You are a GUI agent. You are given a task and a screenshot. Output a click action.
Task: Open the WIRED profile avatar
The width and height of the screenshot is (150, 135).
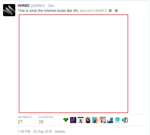(x=9, y=10)
